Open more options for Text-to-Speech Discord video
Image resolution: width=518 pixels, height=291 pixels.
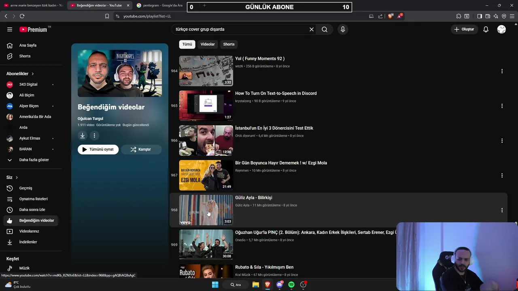click(x=502, y=106)
